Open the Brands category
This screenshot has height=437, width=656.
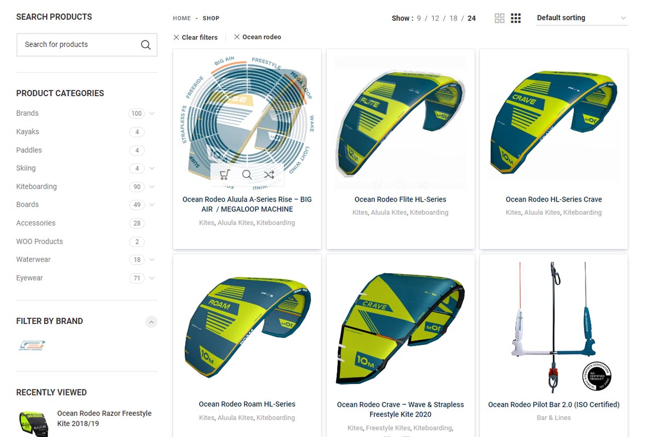27,113
